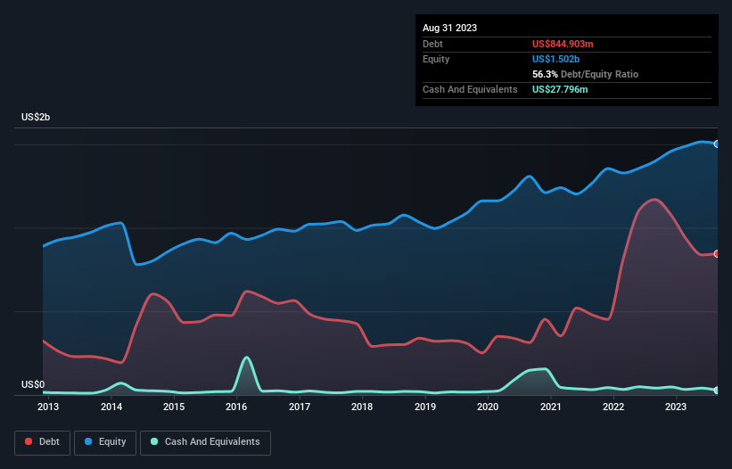Click the 2020 x-axis label
Image resolution: width=732 pixels, height=469 pixels.
click(x=488, y=407)
